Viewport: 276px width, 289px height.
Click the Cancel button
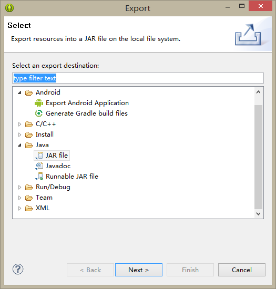pos(242,270)
